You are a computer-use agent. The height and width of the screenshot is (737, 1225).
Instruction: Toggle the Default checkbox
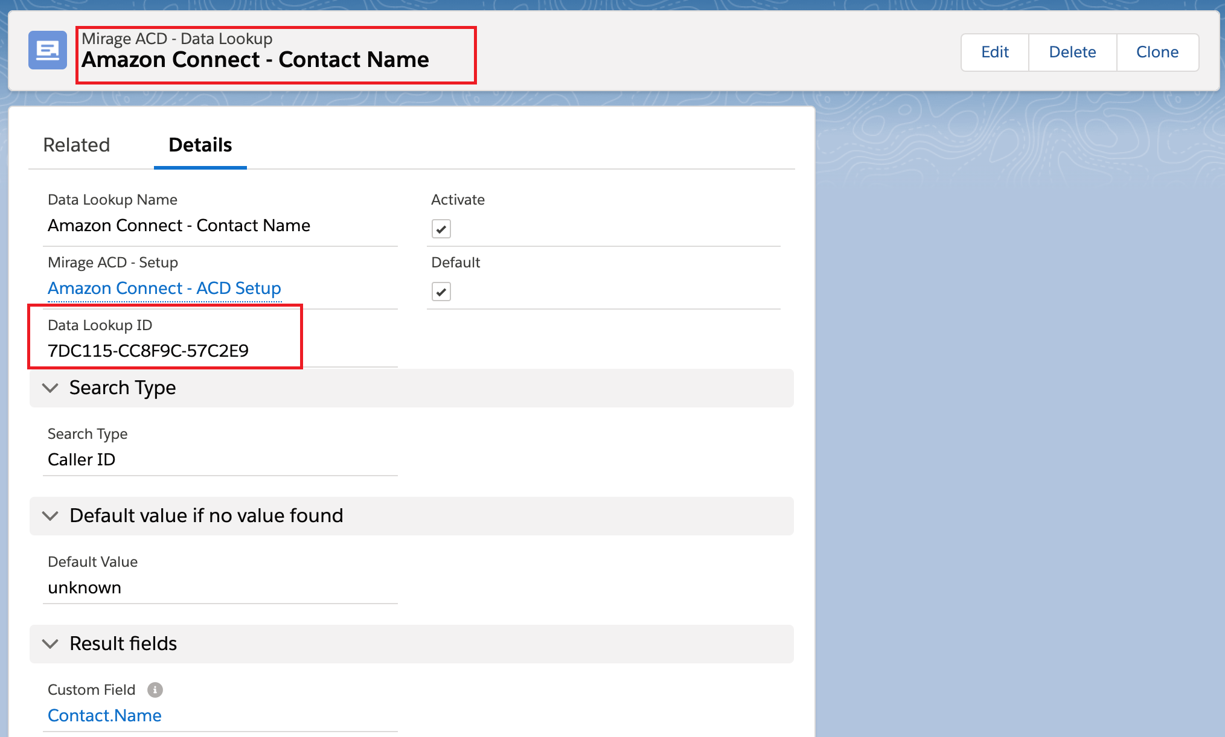(441, 292)
